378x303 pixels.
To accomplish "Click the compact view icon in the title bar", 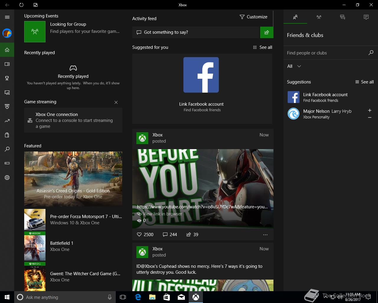I will click(x=35, y=5).
